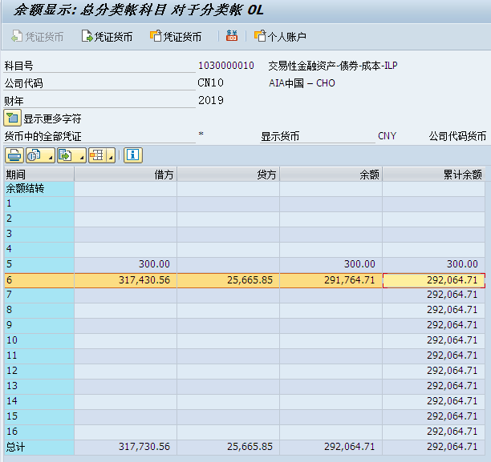Screen dimensions: 491x462
Task: Select the 借方 column header
Action: tap(126, 174)
